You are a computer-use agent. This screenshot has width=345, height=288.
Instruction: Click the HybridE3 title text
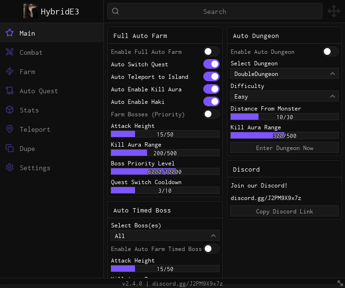coord(60,12)
